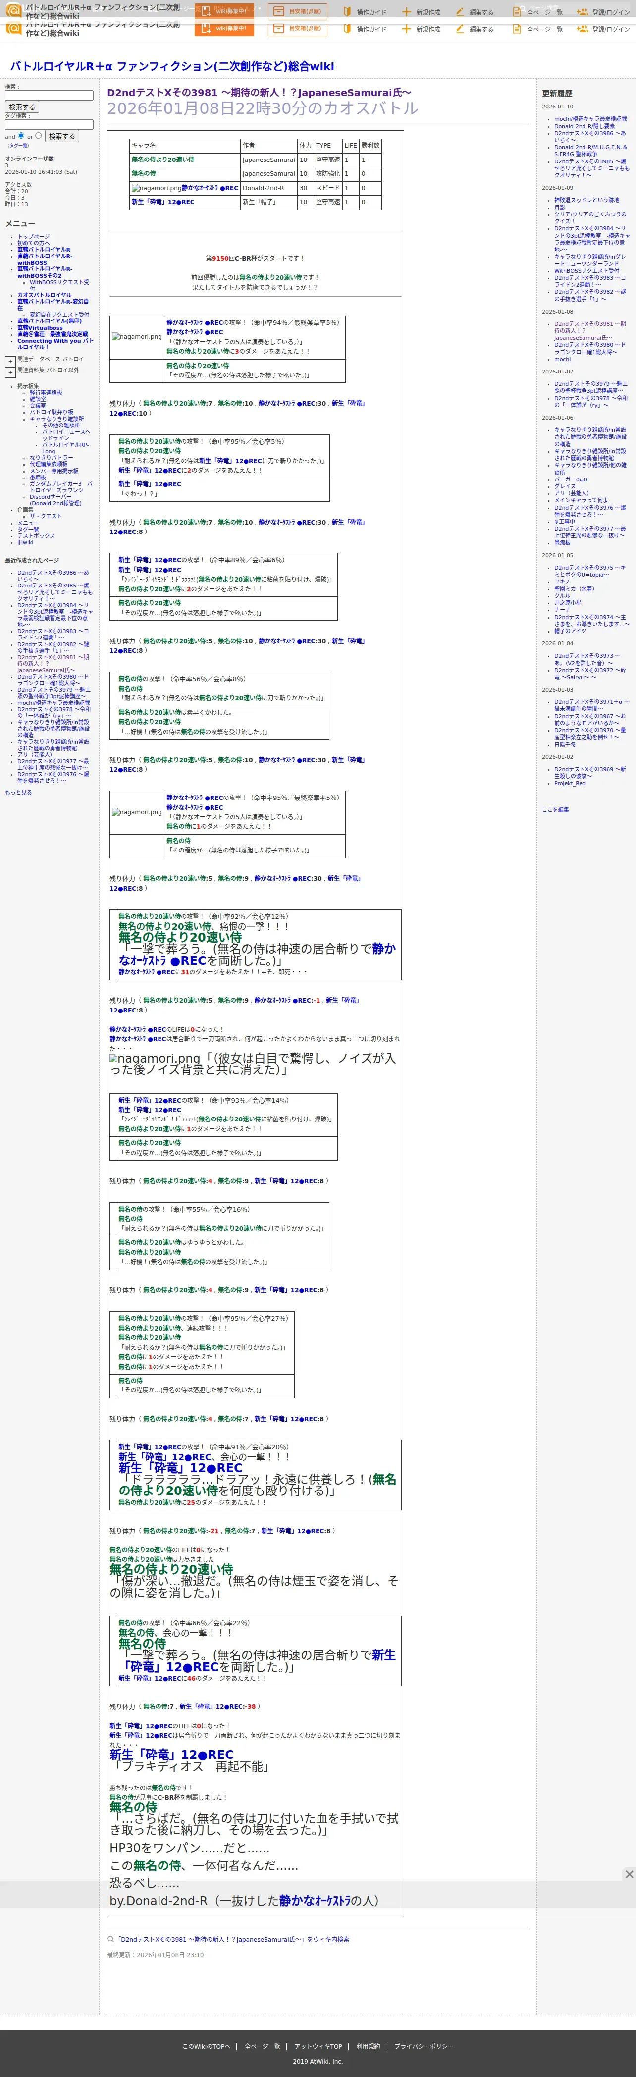Click the 勝利数 column header
This screenshot has width=636, height=2077.
coord(369,145)
